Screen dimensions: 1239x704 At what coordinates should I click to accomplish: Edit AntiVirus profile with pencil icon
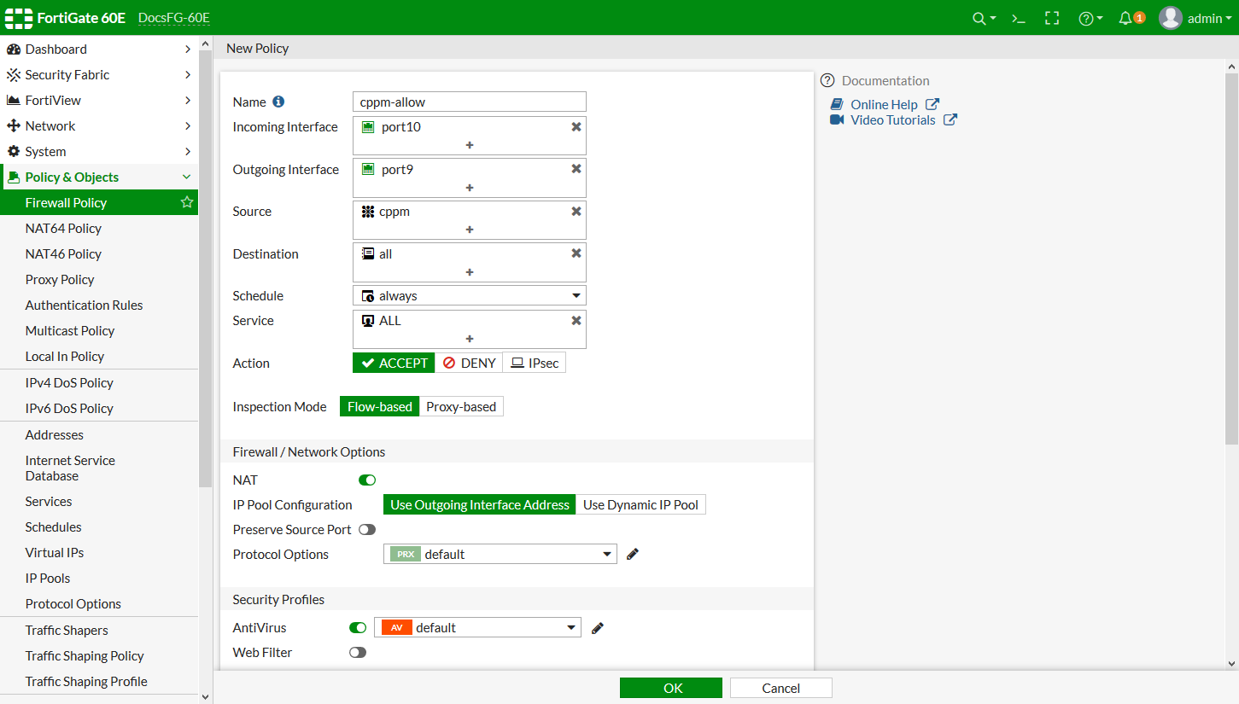coord(598,628)
